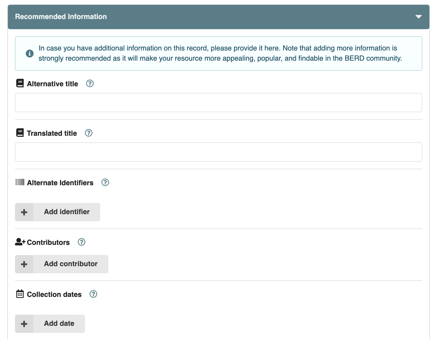Click the info icon in the notice box
The height and width of the screenshot is (339, 438).
[x=30, y=54]
